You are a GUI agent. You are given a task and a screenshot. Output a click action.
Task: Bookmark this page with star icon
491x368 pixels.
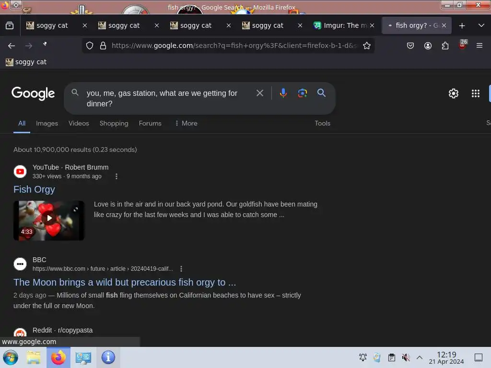pos(367,46)
